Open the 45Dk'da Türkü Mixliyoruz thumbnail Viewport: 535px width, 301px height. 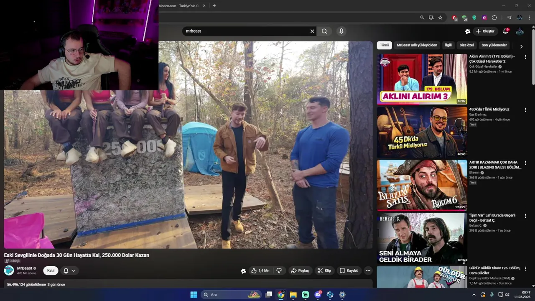[x=422, y=132]
